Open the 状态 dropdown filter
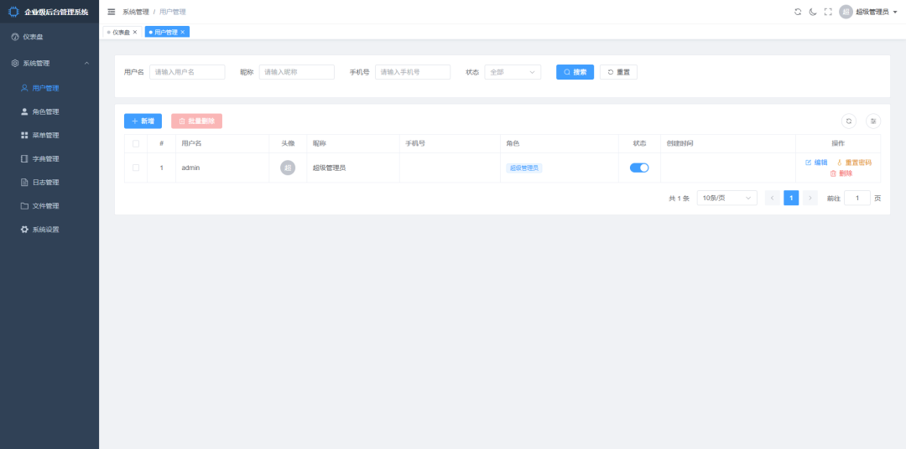The image size is (906, 449). (513, 72)
